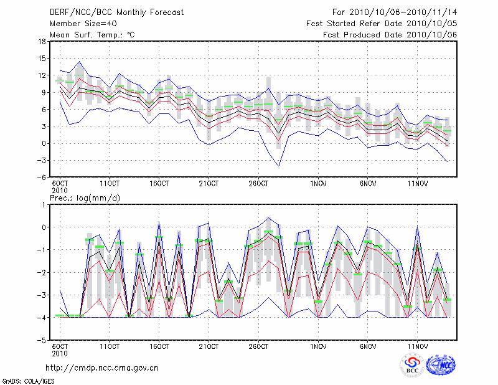Click 16OCT tick on precipitation chart axis
Viewport: 498px width, 385px height.
coord(159,347)
